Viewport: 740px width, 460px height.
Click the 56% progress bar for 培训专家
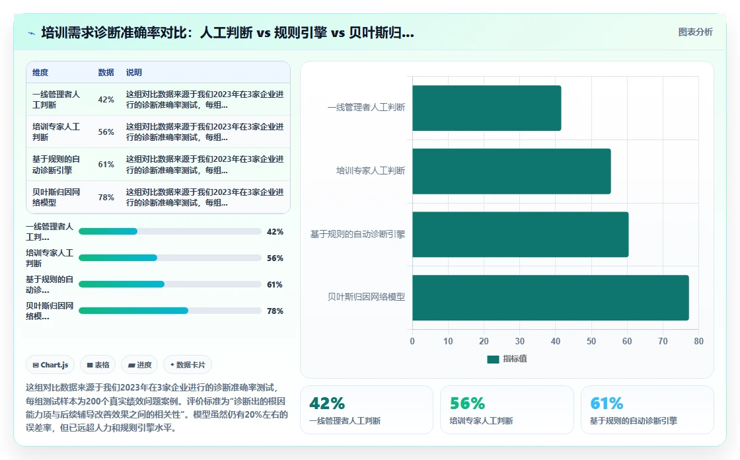170,258
